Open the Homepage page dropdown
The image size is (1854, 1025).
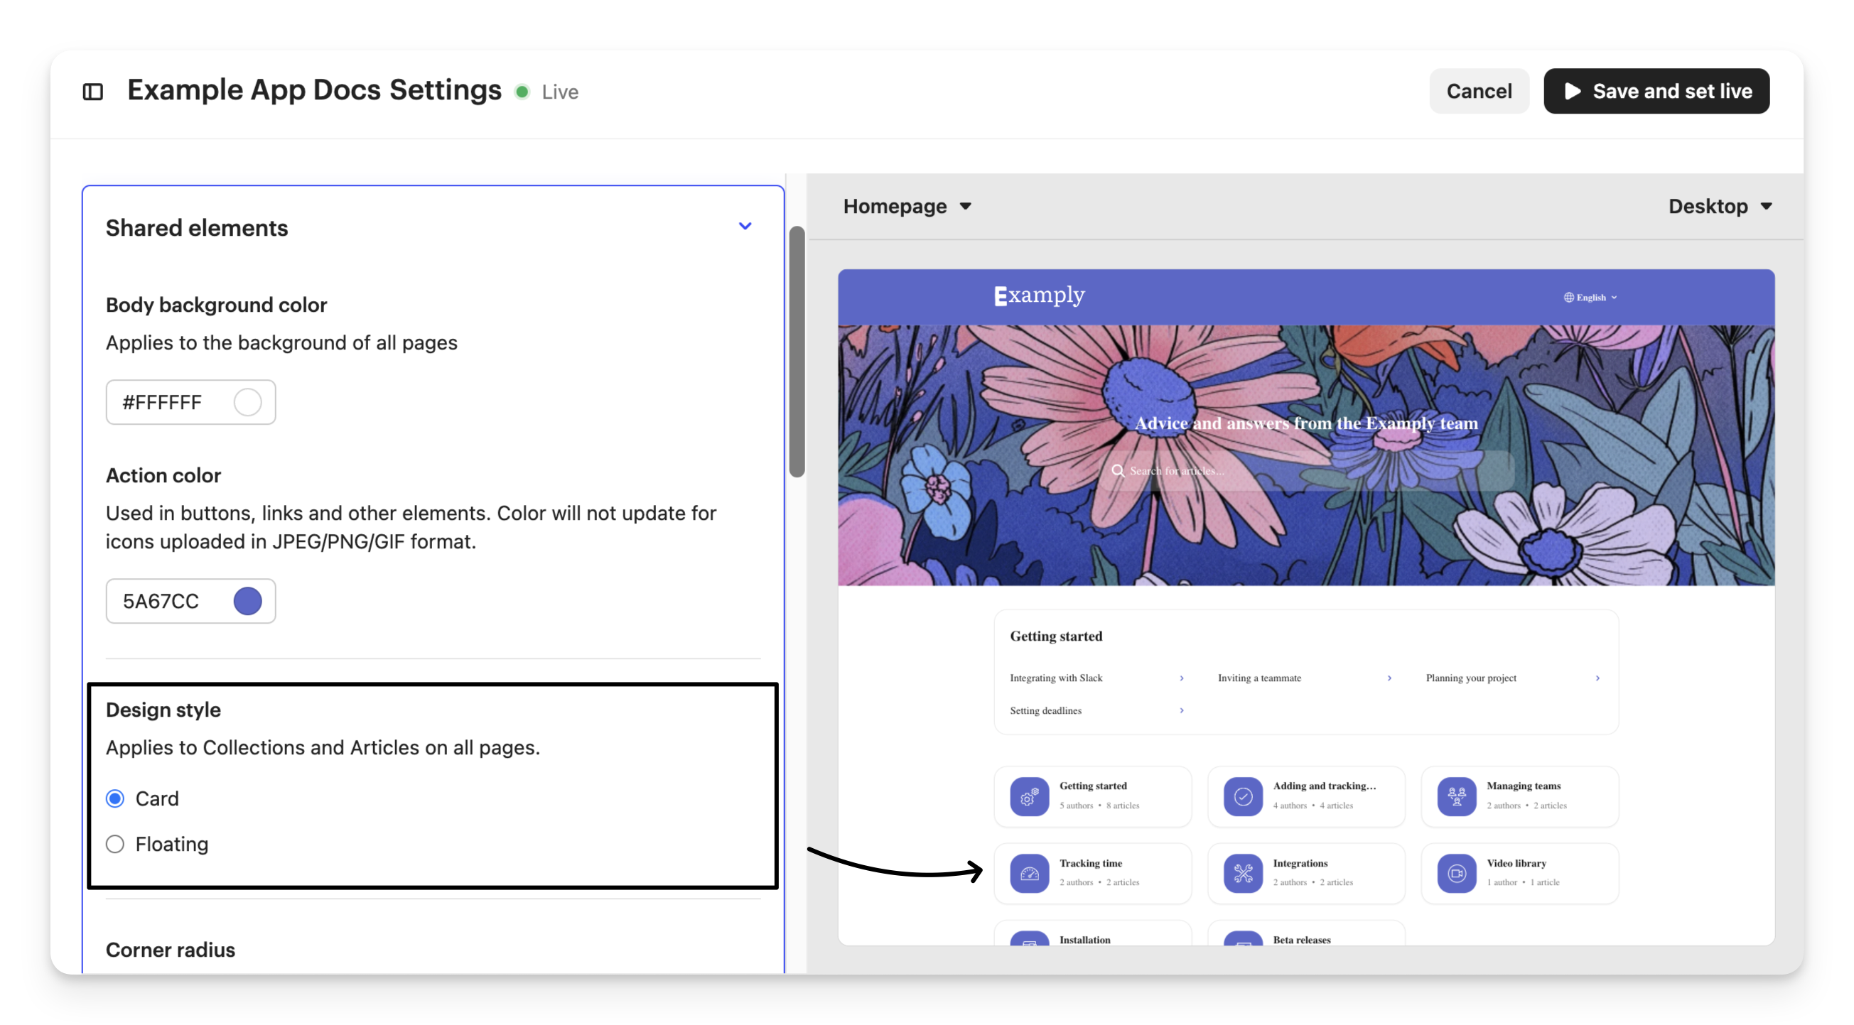tap(907, 207)
